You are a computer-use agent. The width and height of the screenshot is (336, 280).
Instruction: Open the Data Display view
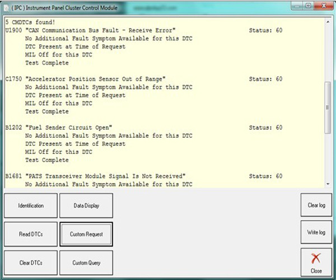[x=86, y=206]
